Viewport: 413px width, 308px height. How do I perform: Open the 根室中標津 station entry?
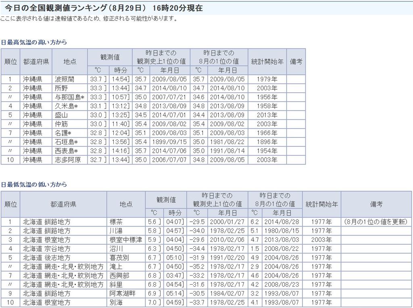tap(125, 240)
